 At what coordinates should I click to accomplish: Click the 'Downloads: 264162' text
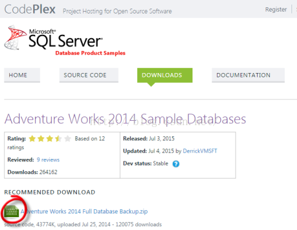pyautogui.click(x=33, y=172)
